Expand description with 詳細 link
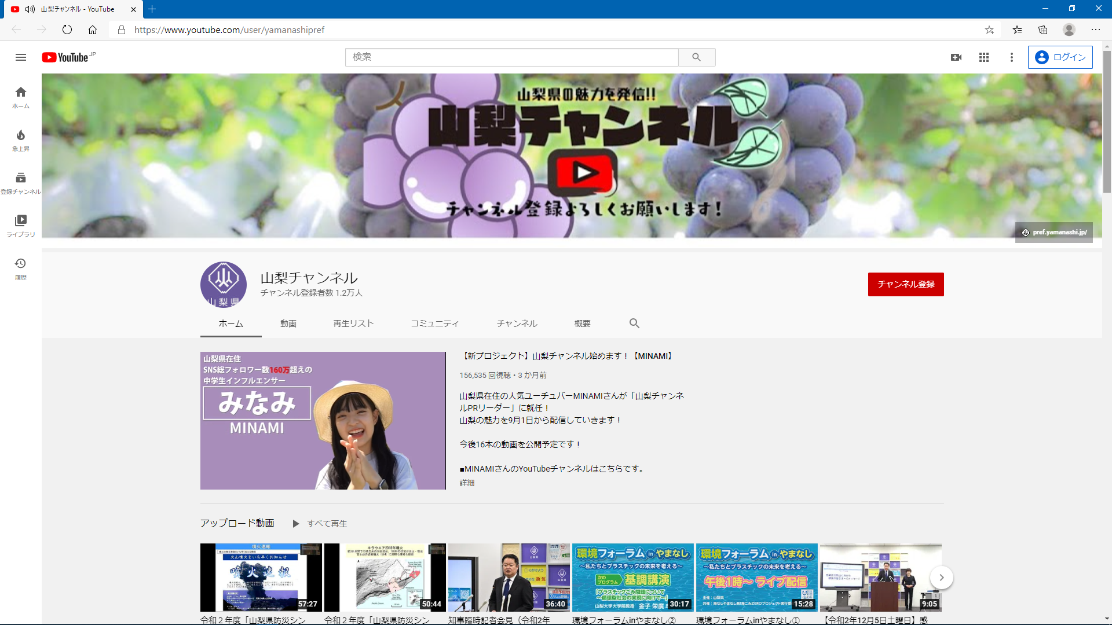 (x=467, y=483)
